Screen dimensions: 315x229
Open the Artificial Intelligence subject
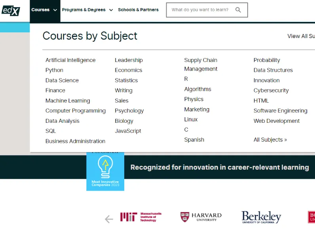point(70,60)
